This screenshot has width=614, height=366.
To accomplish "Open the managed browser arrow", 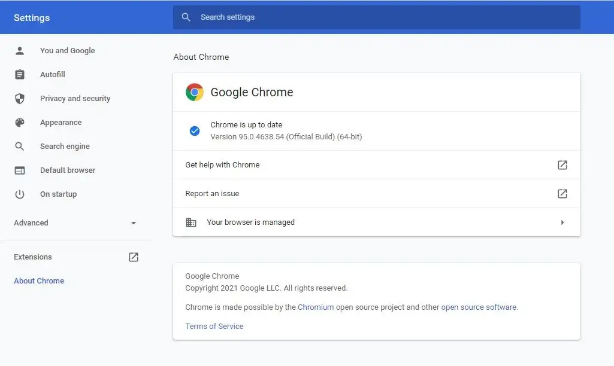I will [x=562, y=222].
